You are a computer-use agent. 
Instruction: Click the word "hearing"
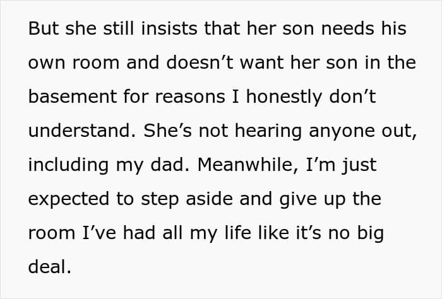tap(268, 132)
